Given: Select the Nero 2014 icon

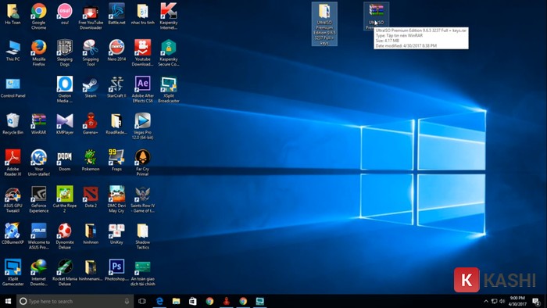Looking at the screenshot, I should 116,51.
